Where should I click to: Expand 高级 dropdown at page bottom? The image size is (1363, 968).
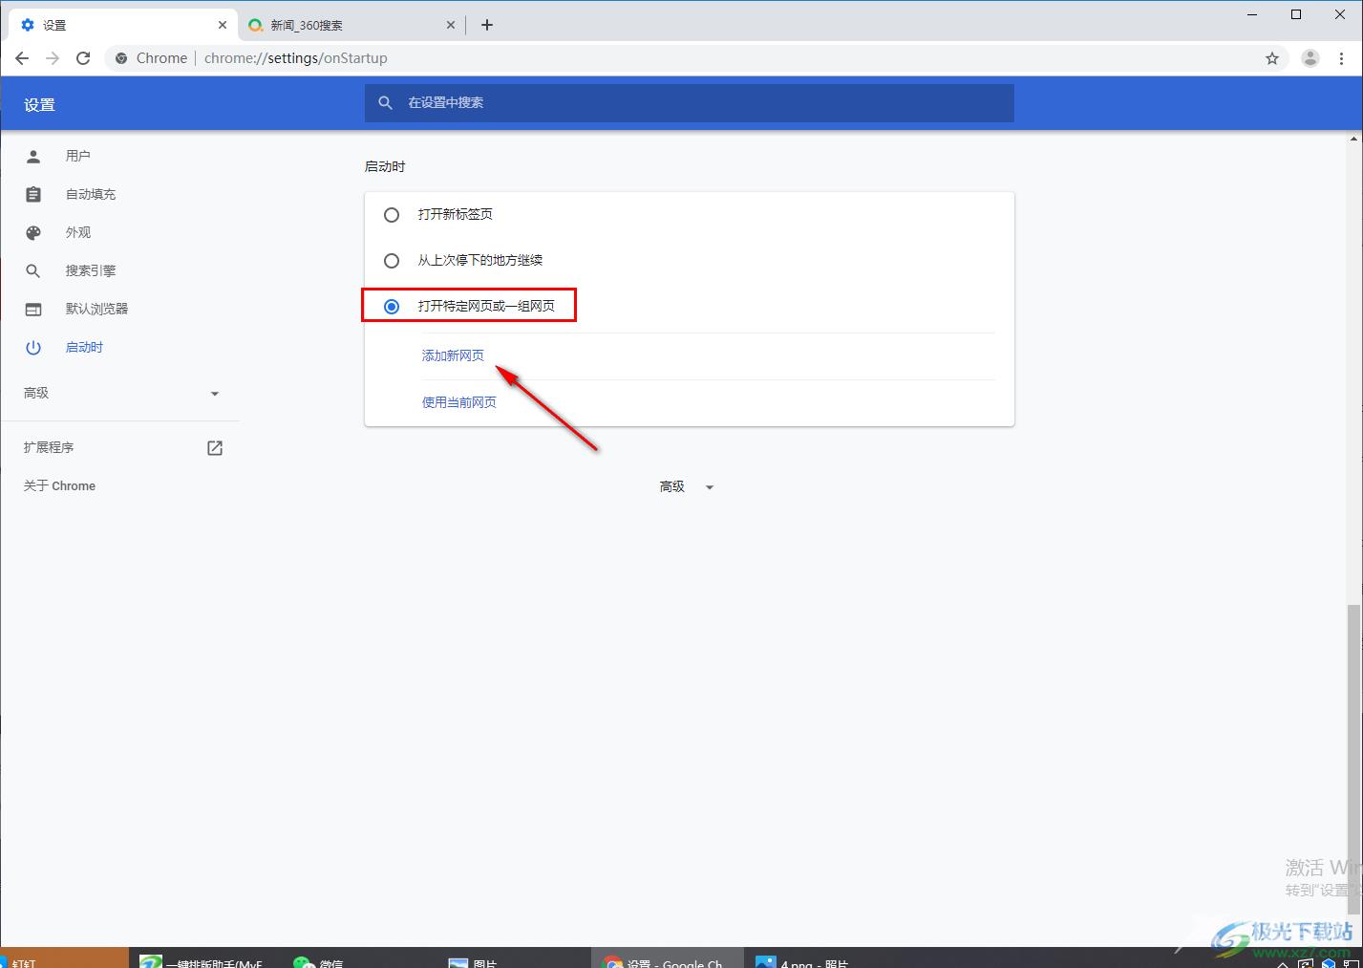point(687,486)
